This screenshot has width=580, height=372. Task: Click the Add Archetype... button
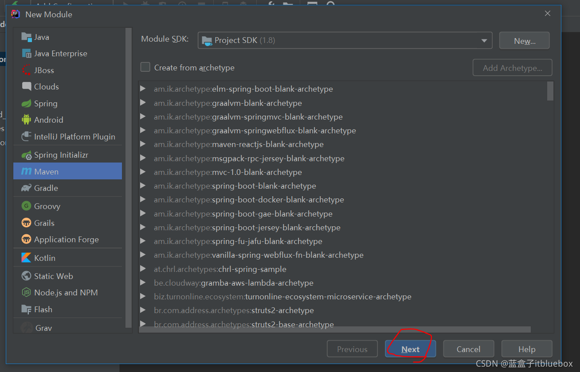pos(513,68)
